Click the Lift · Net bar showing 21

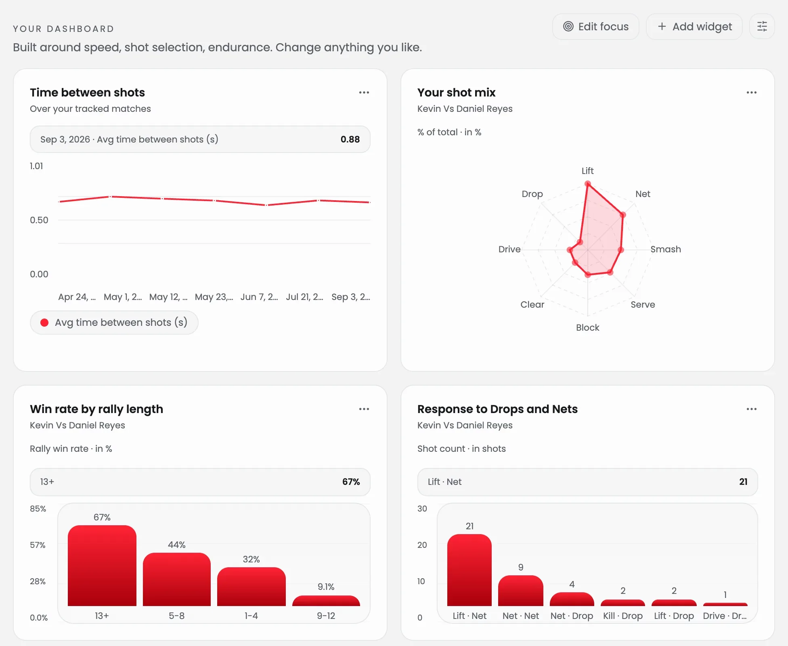pos(469,570)
